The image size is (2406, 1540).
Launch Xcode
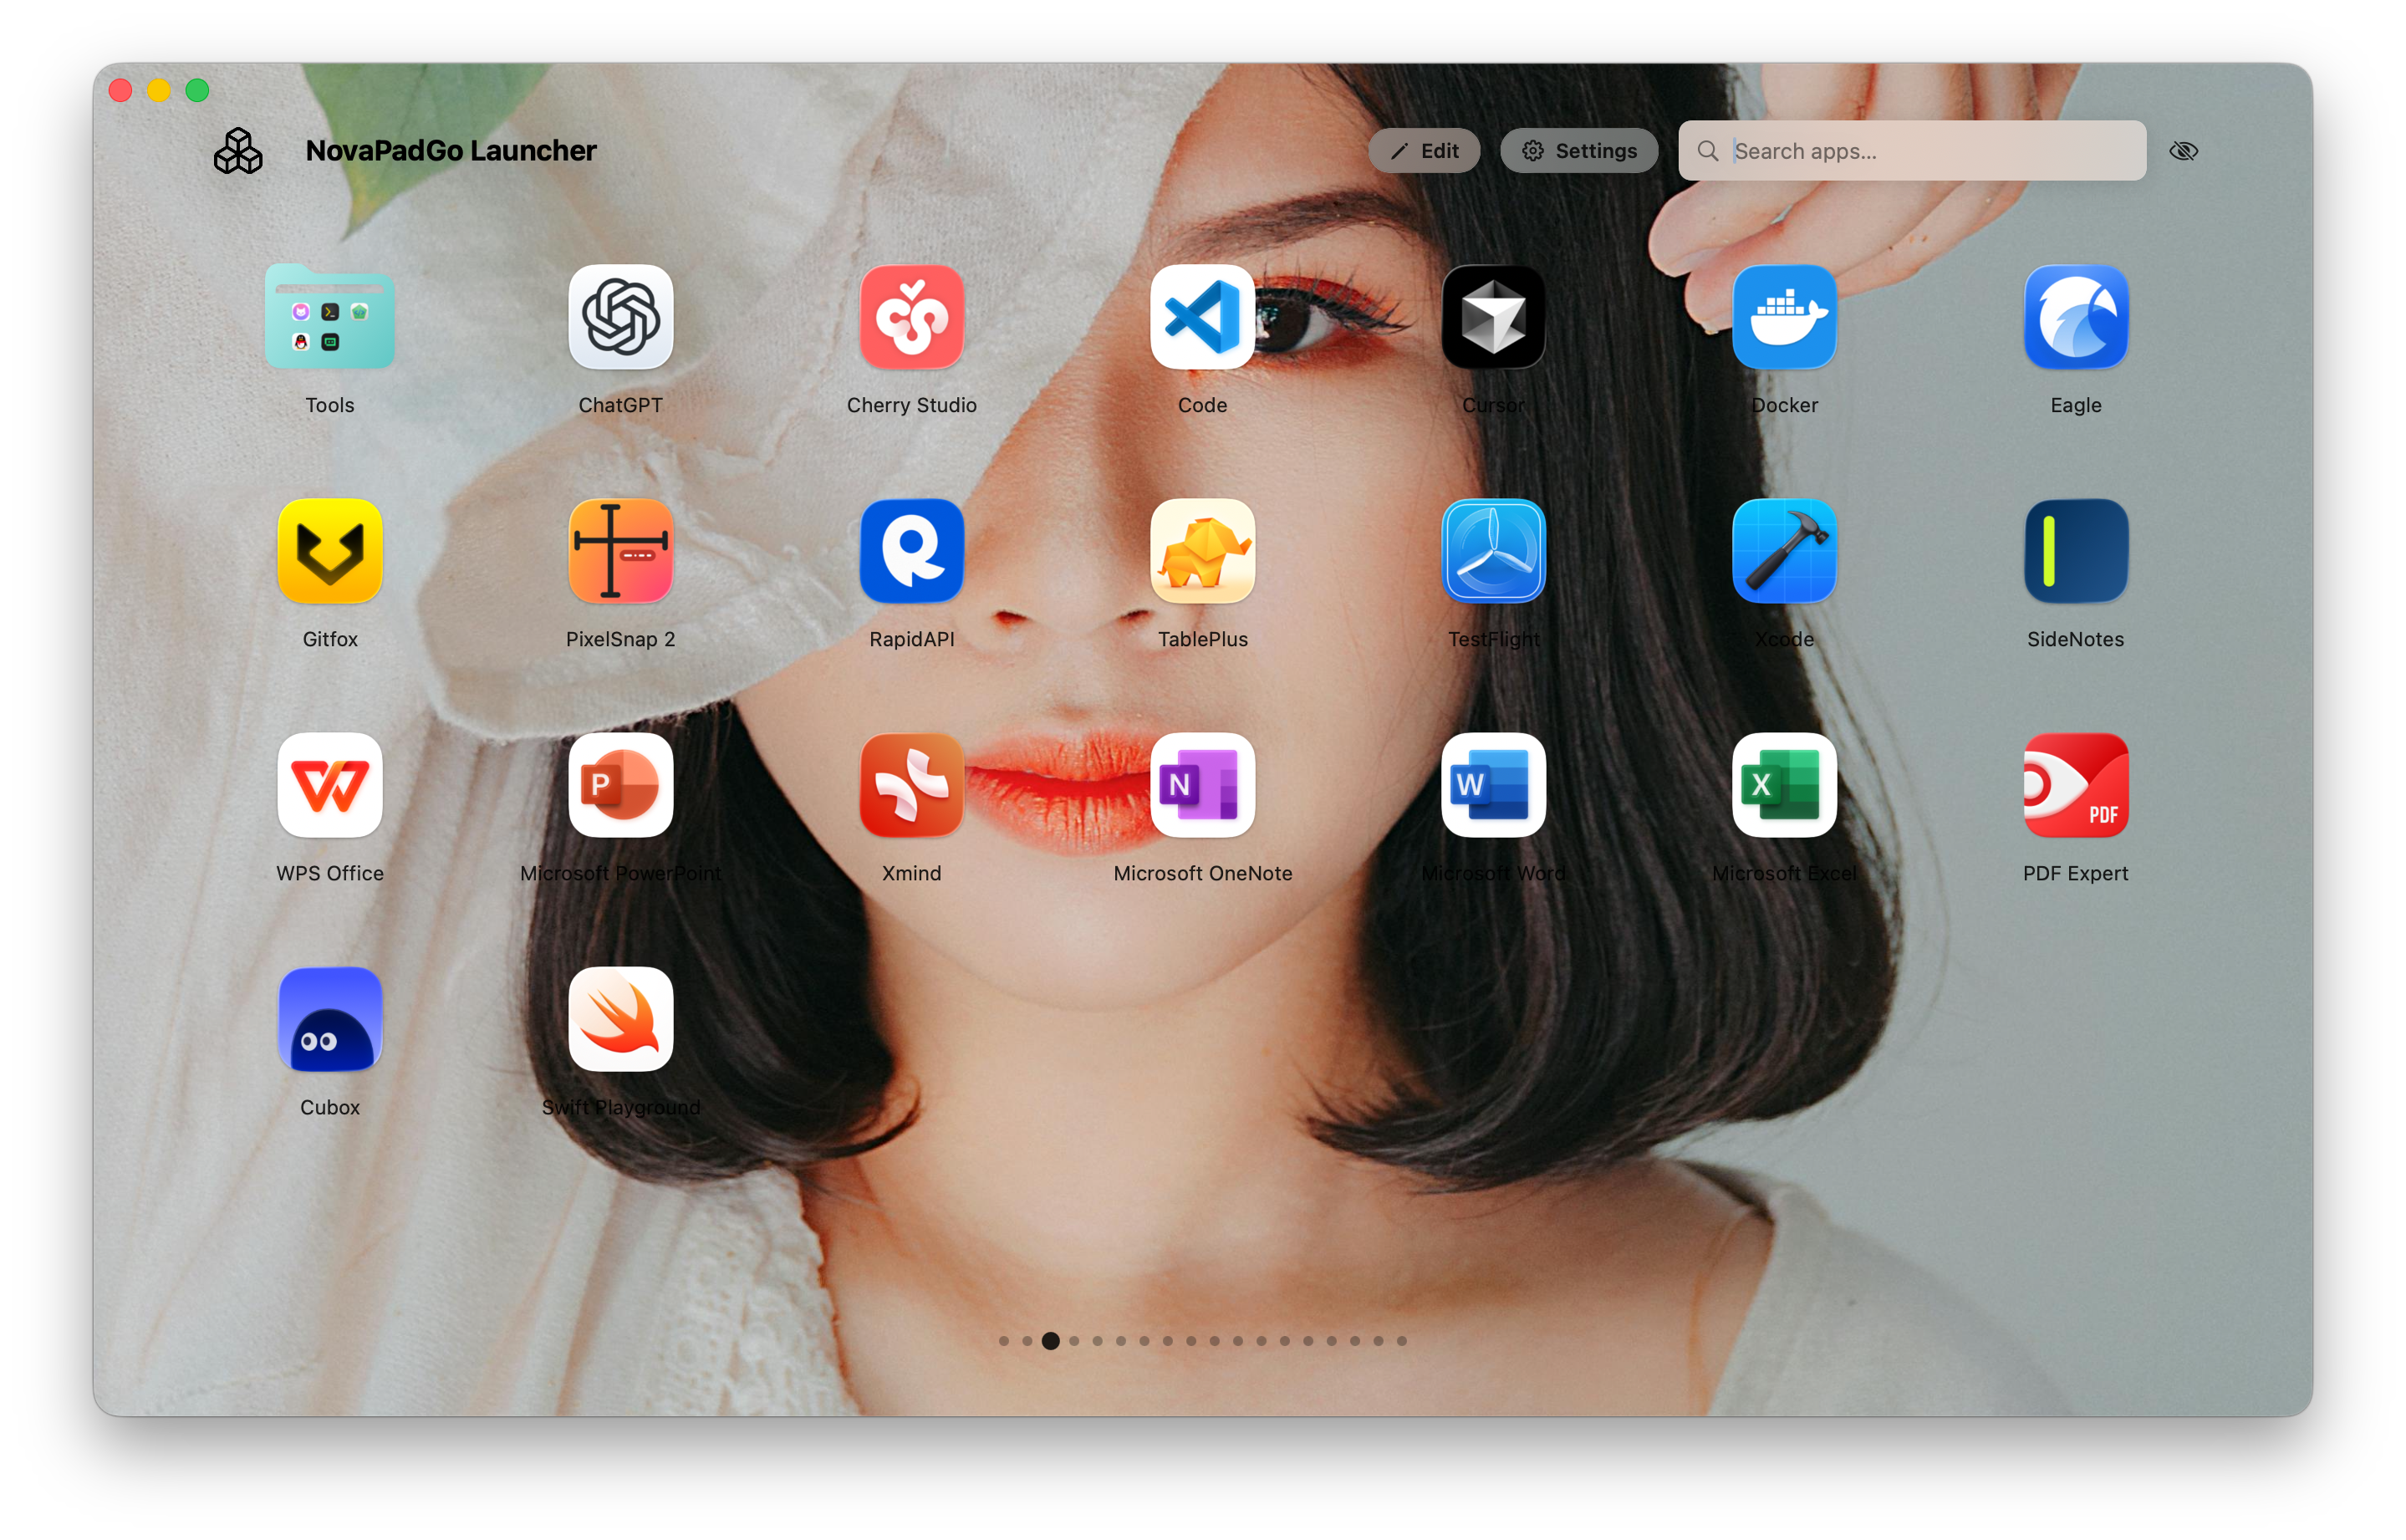click(1784, 552)
